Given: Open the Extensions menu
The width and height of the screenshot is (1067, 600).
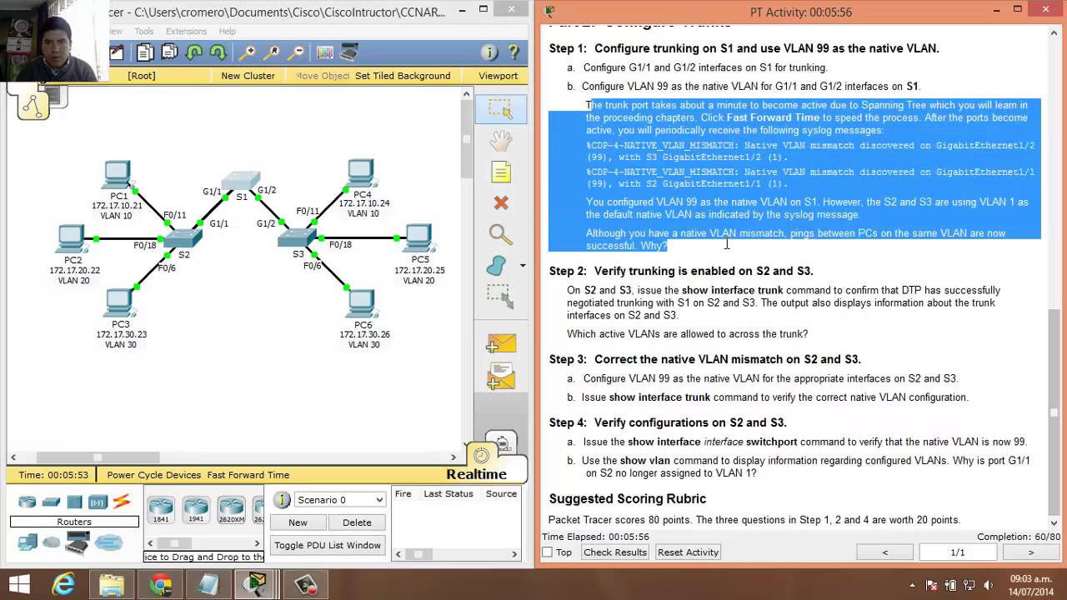Looking at the screenshot, I should click(186, 32).
